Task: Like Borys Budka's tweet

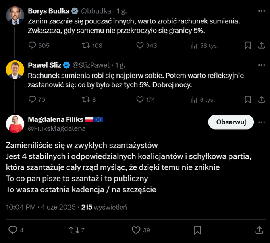Action: click(139, 45)
